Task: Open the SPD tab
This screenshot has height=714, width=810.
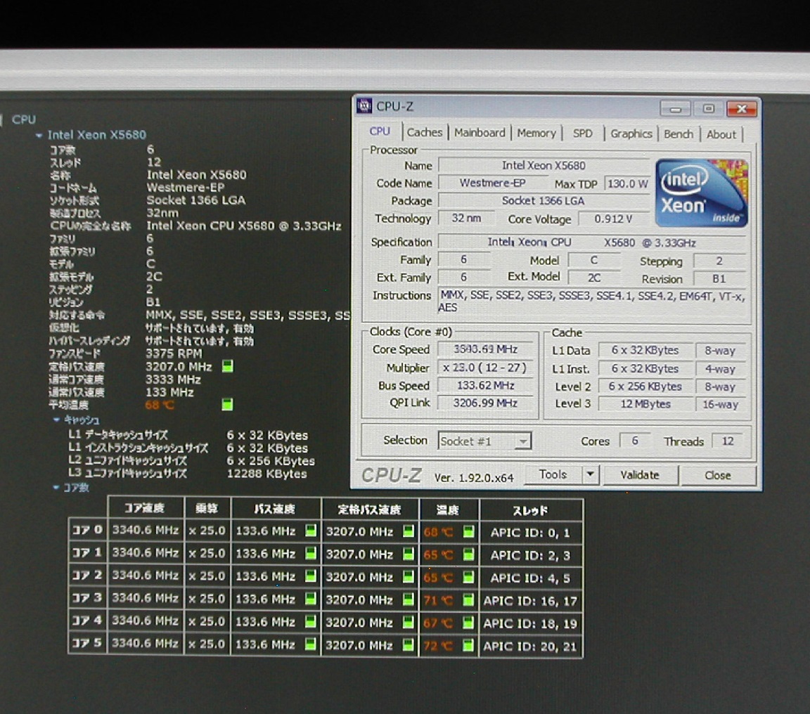Action: tap(582, 134)
